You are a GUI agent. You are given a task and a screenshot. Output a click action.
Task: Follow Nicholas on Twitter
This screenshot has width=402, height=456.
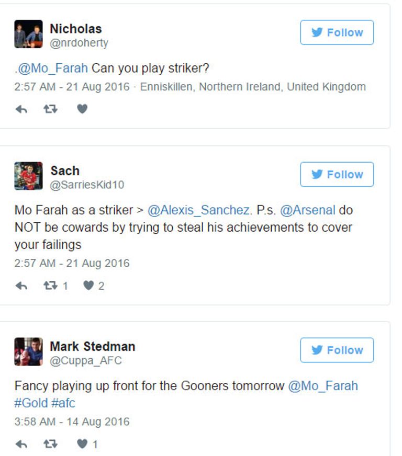tap(337, 32)
